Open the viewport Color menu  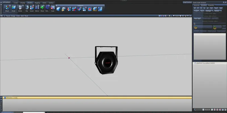coord(18,16)
